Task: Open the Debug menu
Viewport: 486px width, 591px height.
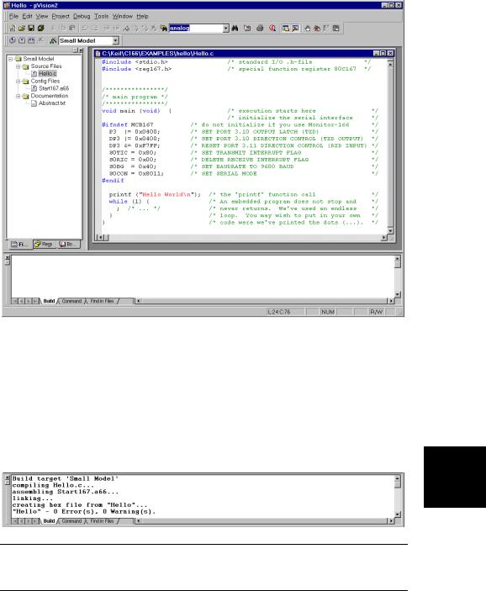Action: (82, 16)
